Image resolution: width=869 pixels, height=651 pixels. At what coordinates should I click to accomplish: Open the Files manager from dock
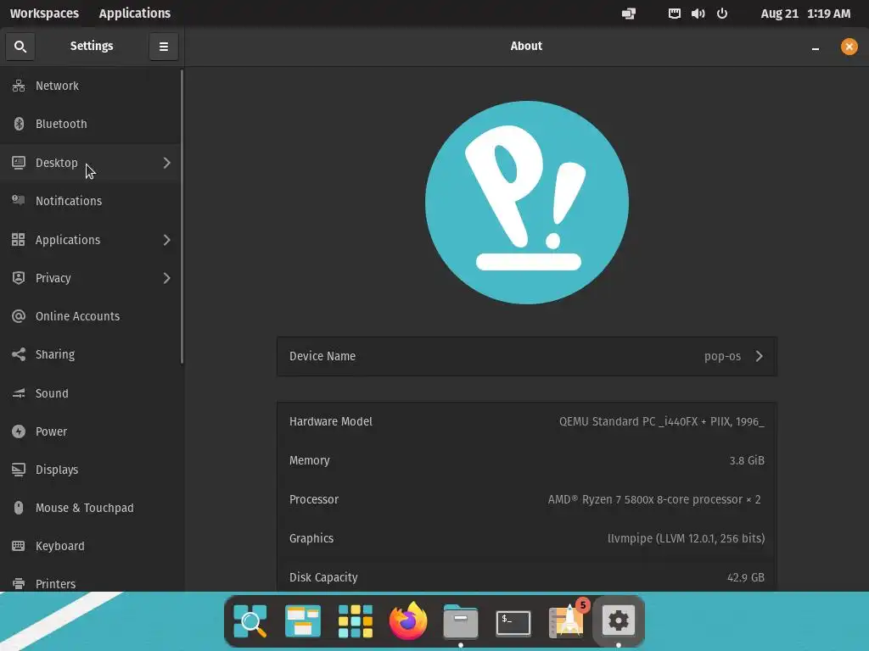point(461,621)
